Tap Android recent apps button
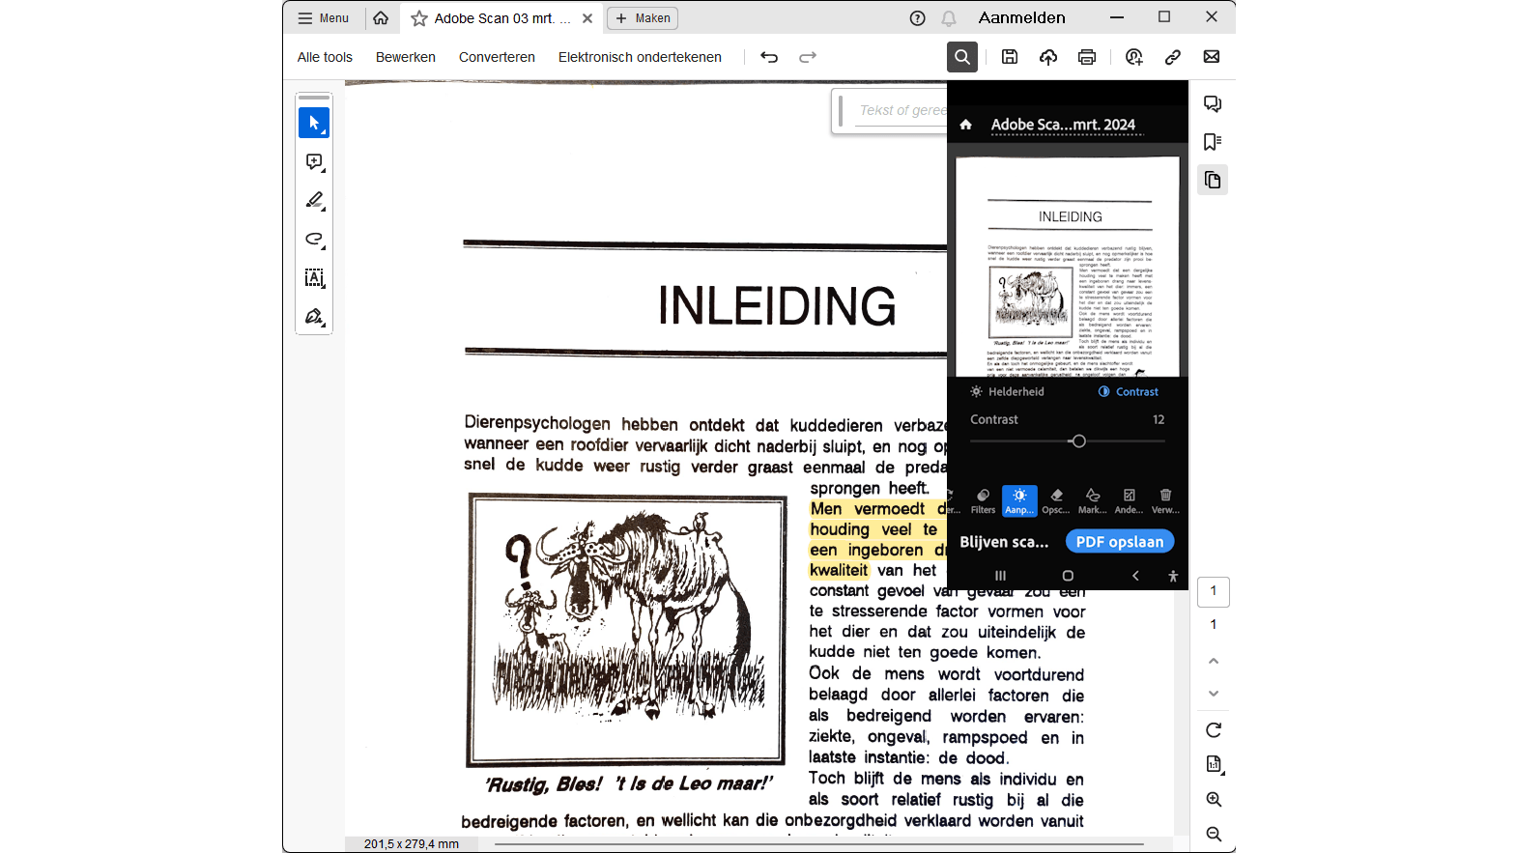1517x853 pixels. pos(1000,576)
